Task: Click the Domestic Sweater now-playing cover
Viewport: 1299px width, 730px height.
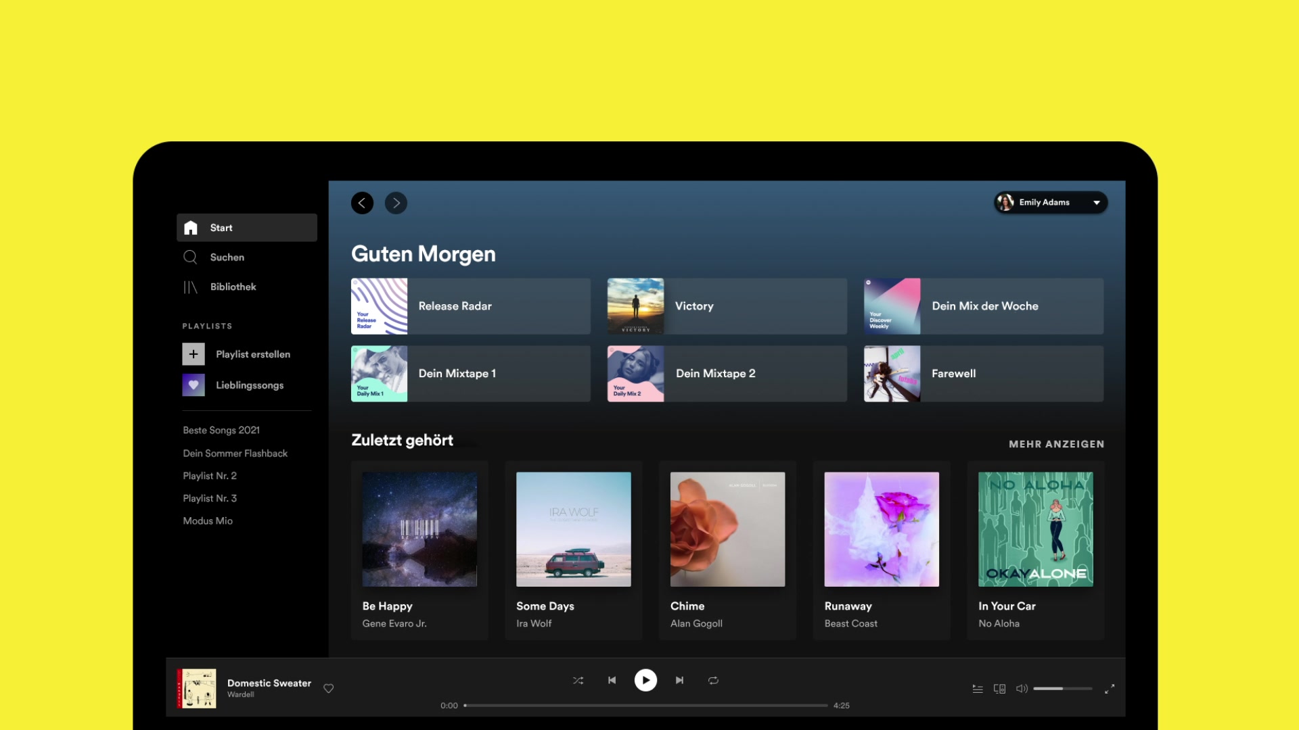Action: click(x=197, y=689)
